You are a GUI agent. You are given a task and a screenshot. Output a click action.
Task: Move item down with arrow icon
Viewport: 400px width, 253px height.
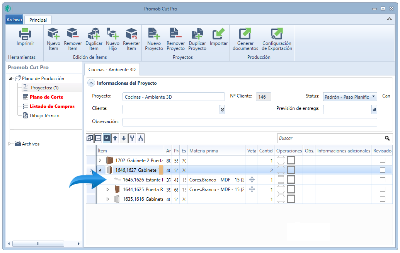124,138
